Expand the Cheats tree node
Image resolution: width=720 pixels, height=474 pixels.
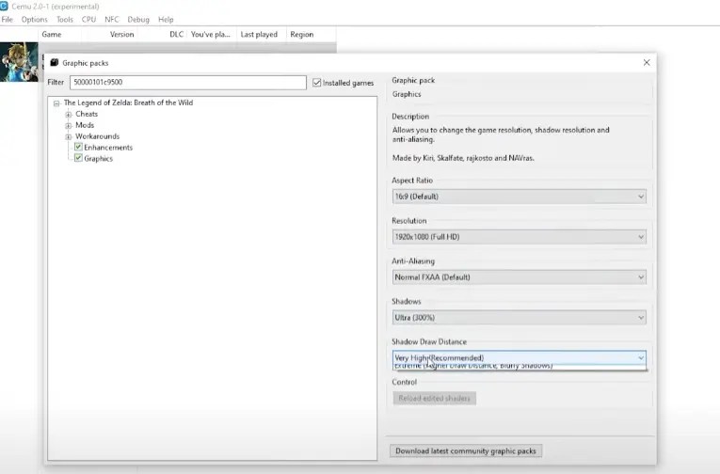(x=69, y=114)
